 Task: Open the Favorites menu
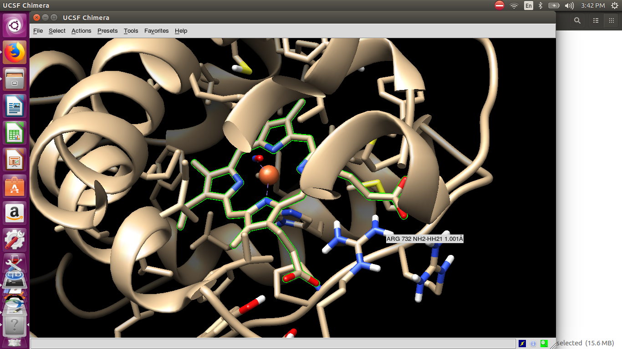coord(156,31)
